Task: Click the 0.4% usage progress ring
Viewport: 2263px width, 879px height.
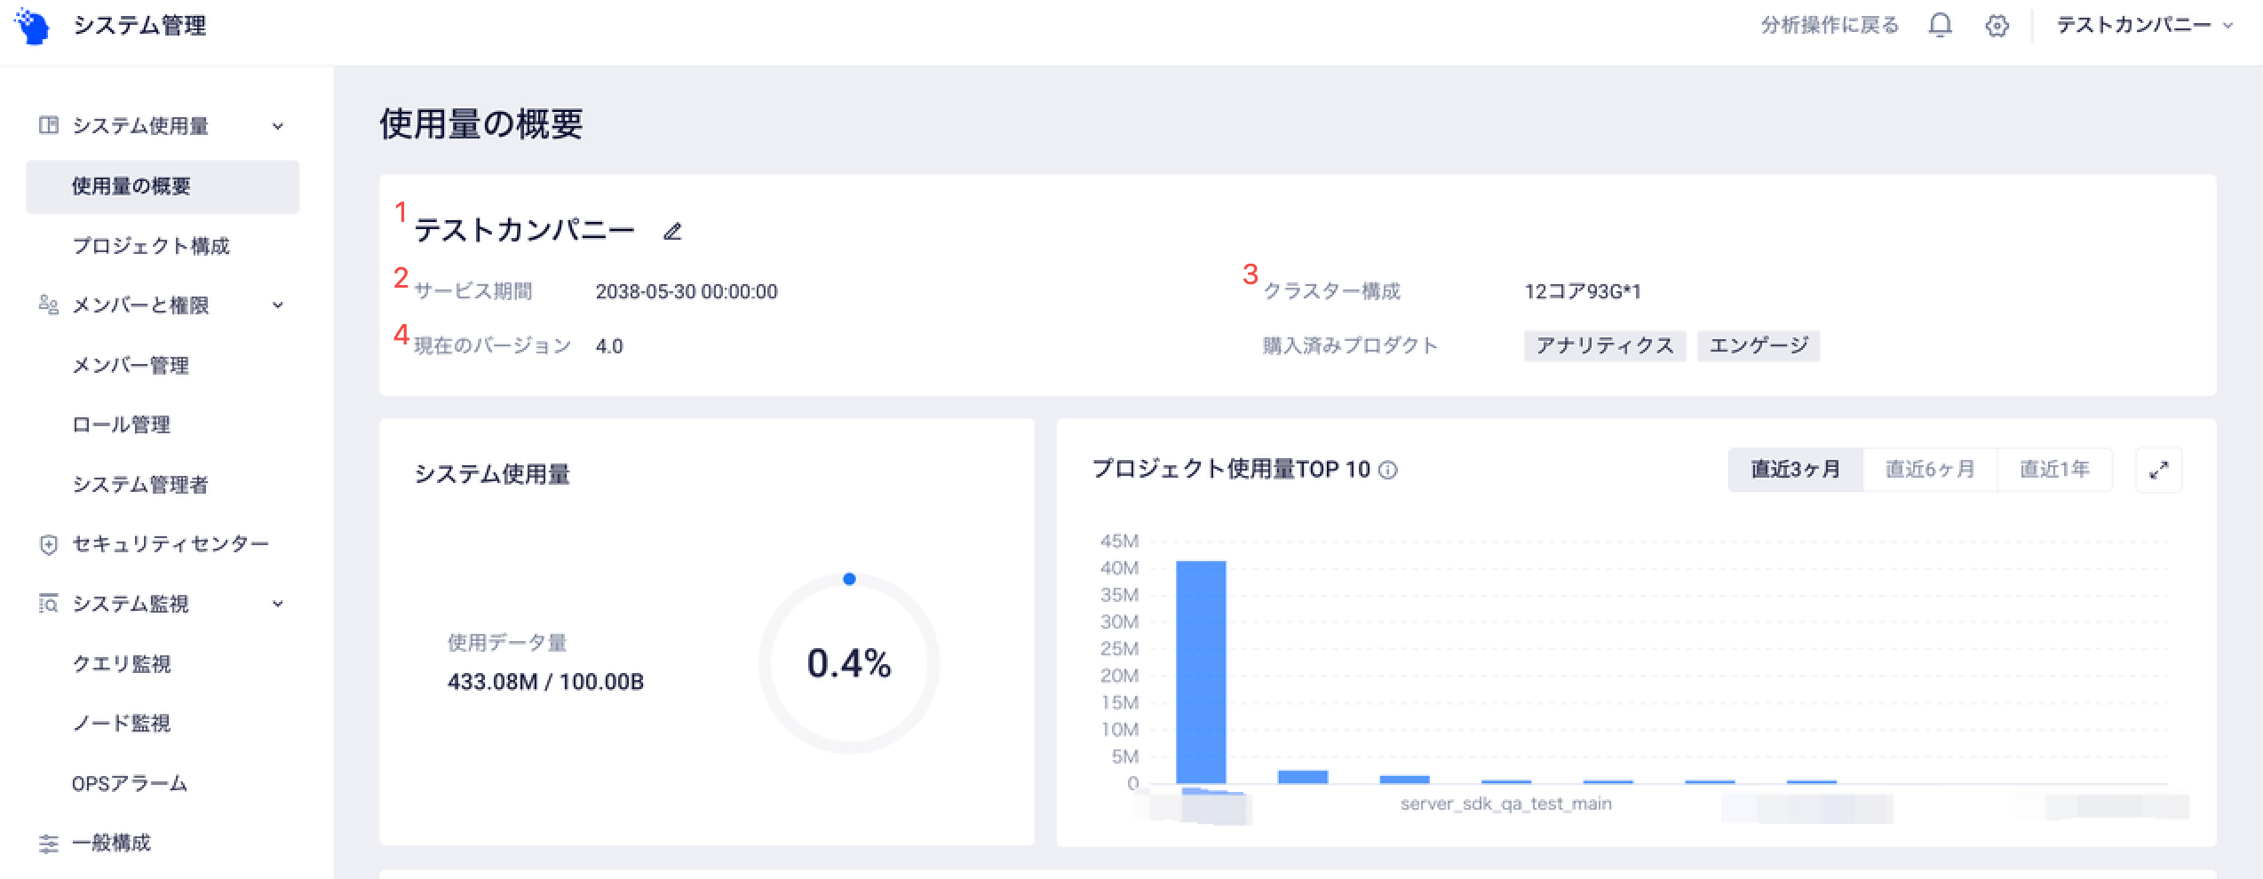Action: pyautogui.click(x=849, y=663)
